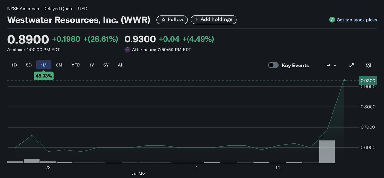Click the after hours price 0.9300

click(140, 39)
